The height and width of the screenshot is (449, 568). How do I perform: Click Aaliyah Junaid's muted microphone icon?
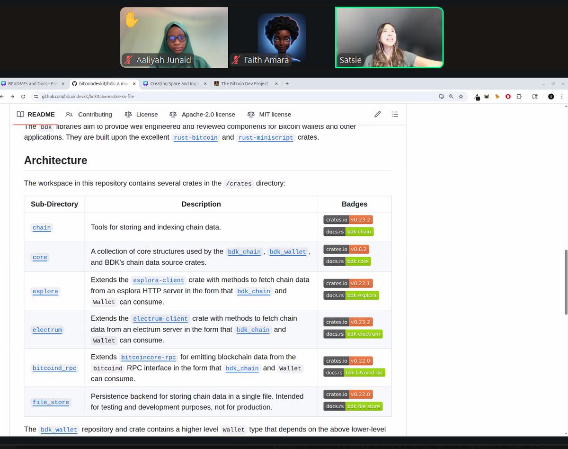(x=127, y=60)
